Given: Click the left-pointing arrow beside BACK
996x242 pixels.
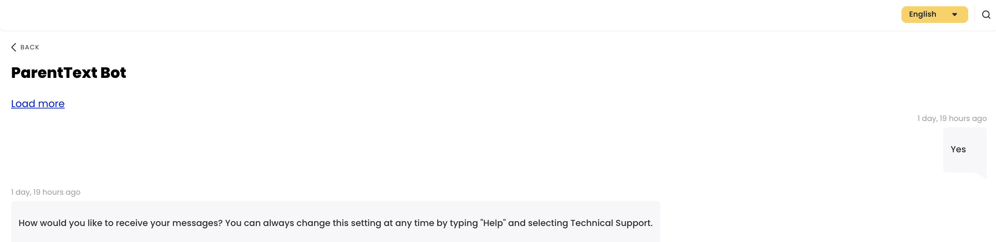Looking at the screenshot, I should point(14,47).
